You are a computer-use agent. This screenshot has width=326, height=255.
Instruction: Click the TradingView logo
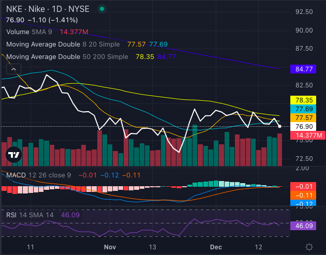[x=13, y=154]
